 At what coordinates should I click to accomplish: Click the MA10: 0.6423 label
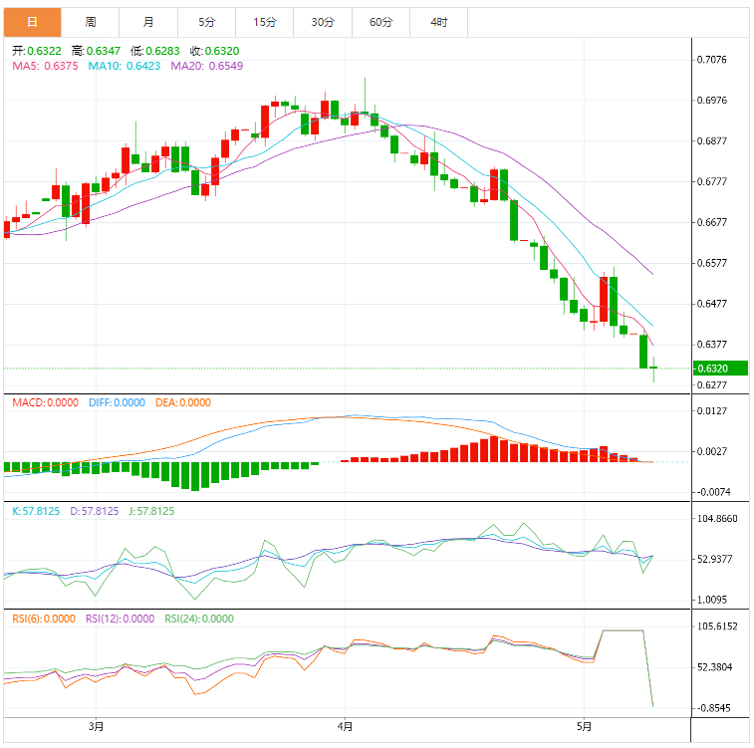[x=125, y=66]
